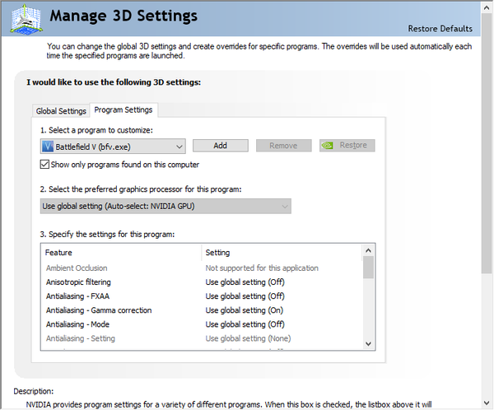Click the Restore Defaults link
Viewport: 494px width, 410px height.
tap(440, 29)
